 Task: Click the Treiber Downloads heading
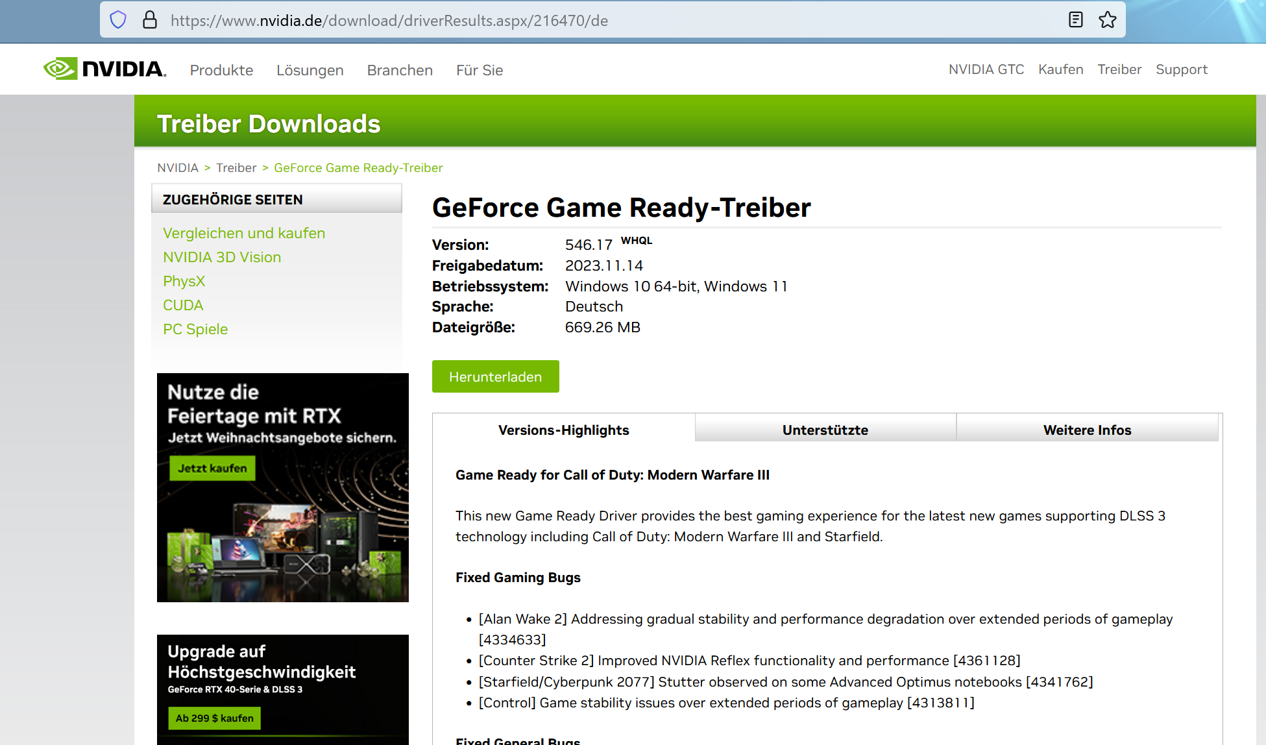click(x=269, y=123)
